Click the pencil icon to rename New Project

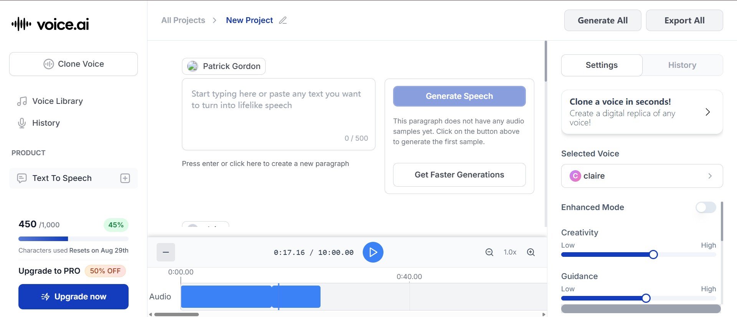[283, 20]
